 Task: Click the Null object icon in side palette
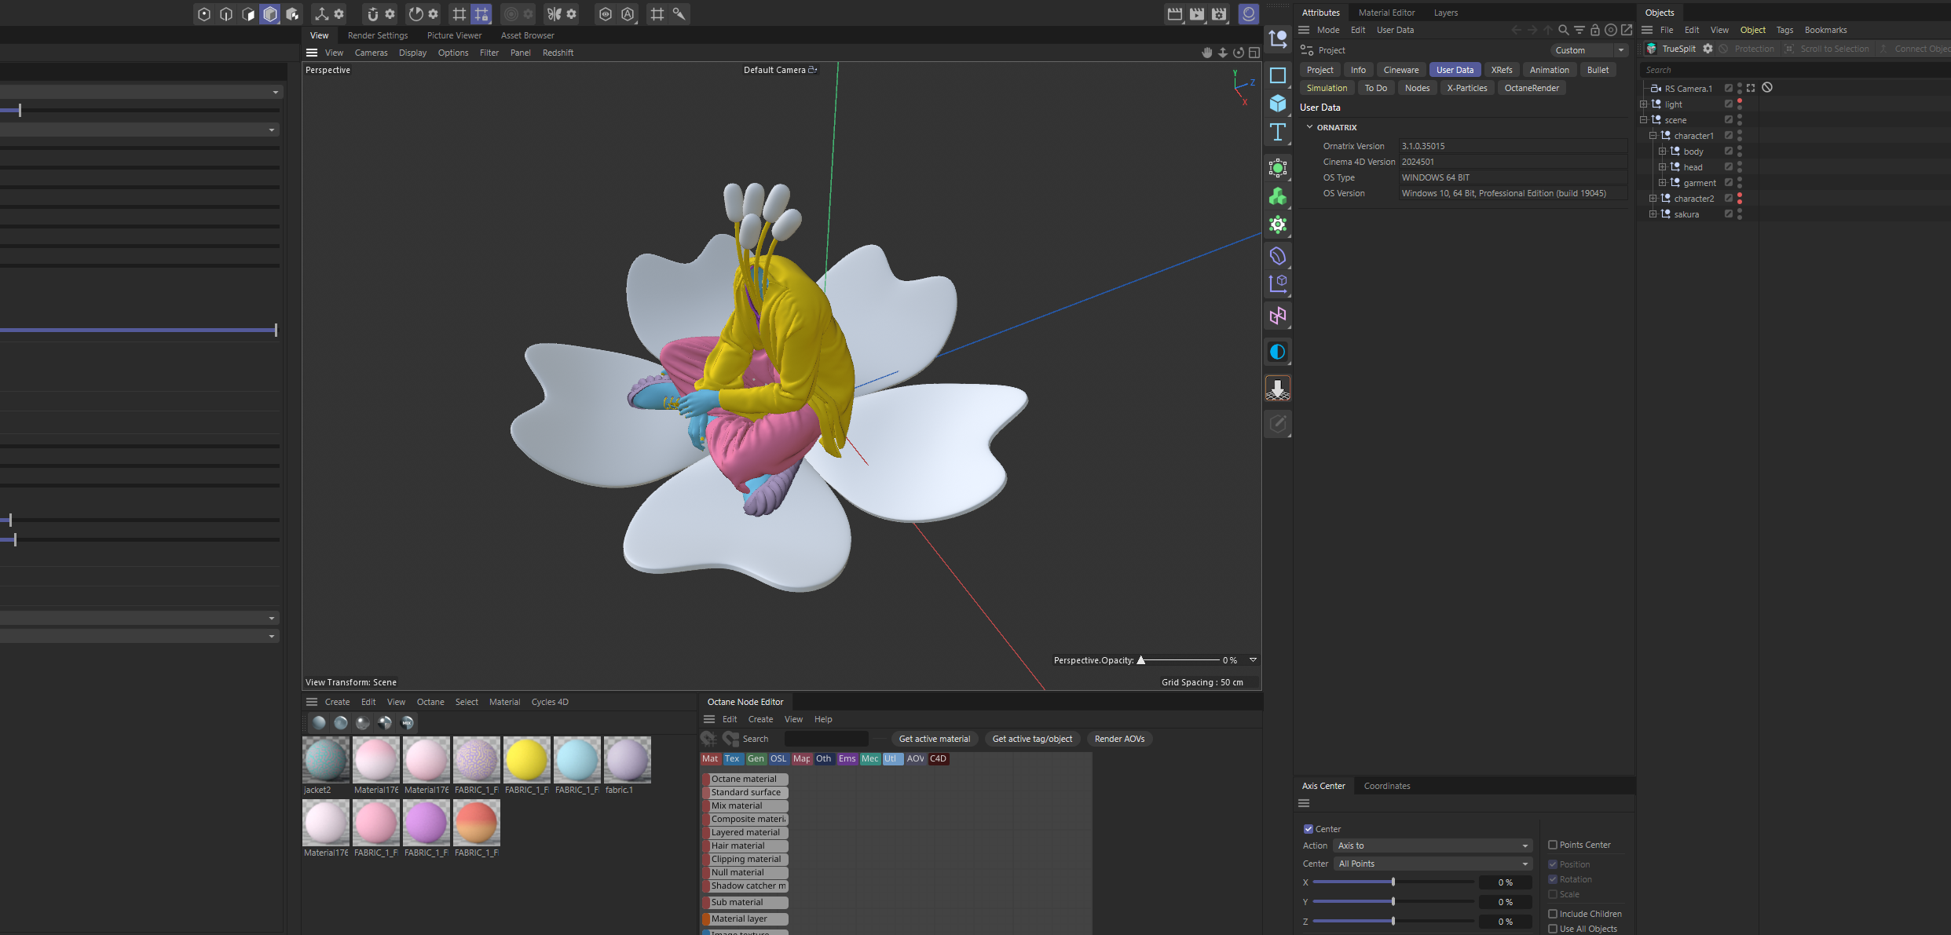1278,38
